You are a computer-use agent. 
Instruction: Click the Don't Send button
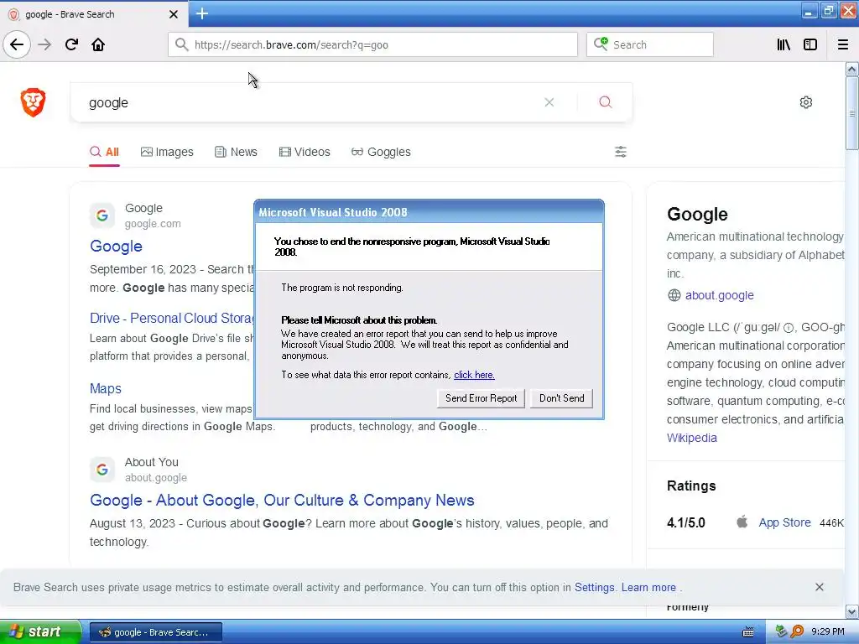pos(561,398)
